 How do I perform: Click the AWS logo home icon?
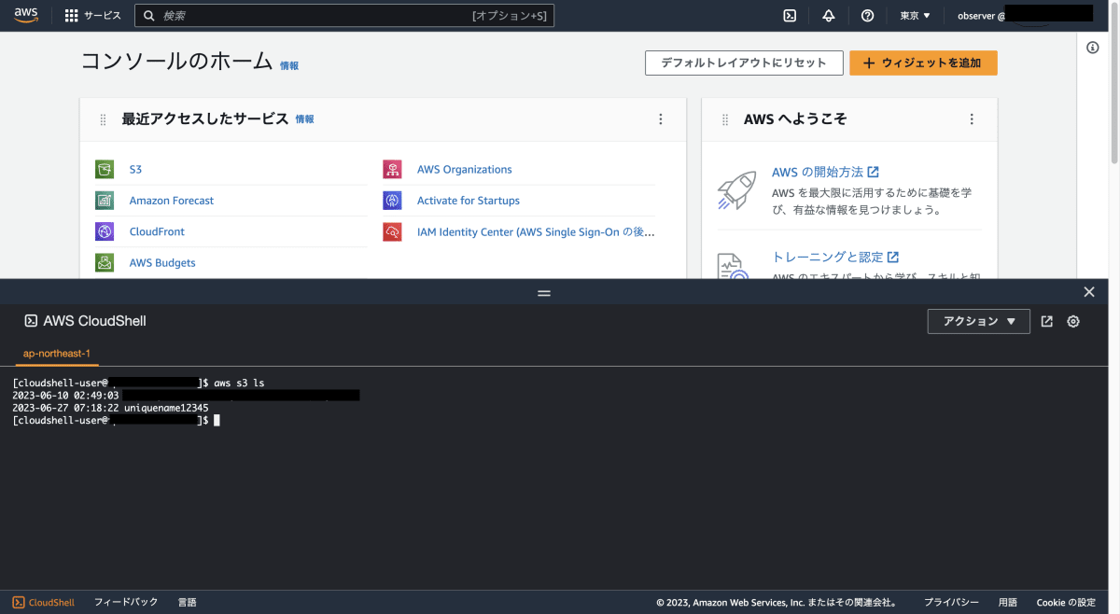pos(26,15)
